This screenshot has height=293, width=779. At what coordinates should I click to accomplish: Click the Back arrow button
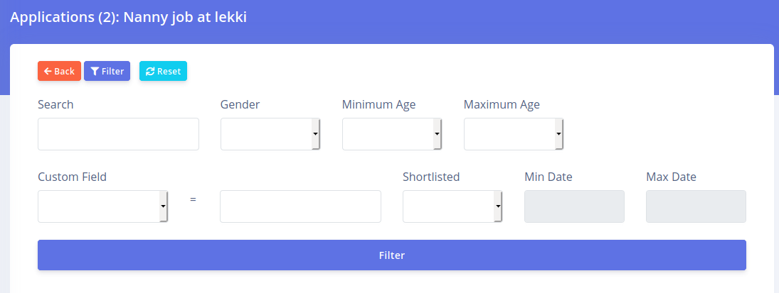pos(59,71)
